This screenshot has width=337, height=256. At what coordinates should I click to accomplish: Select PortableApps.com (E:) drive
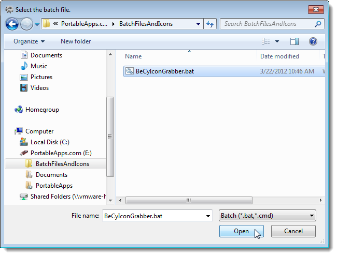click(x=55, y=153)
